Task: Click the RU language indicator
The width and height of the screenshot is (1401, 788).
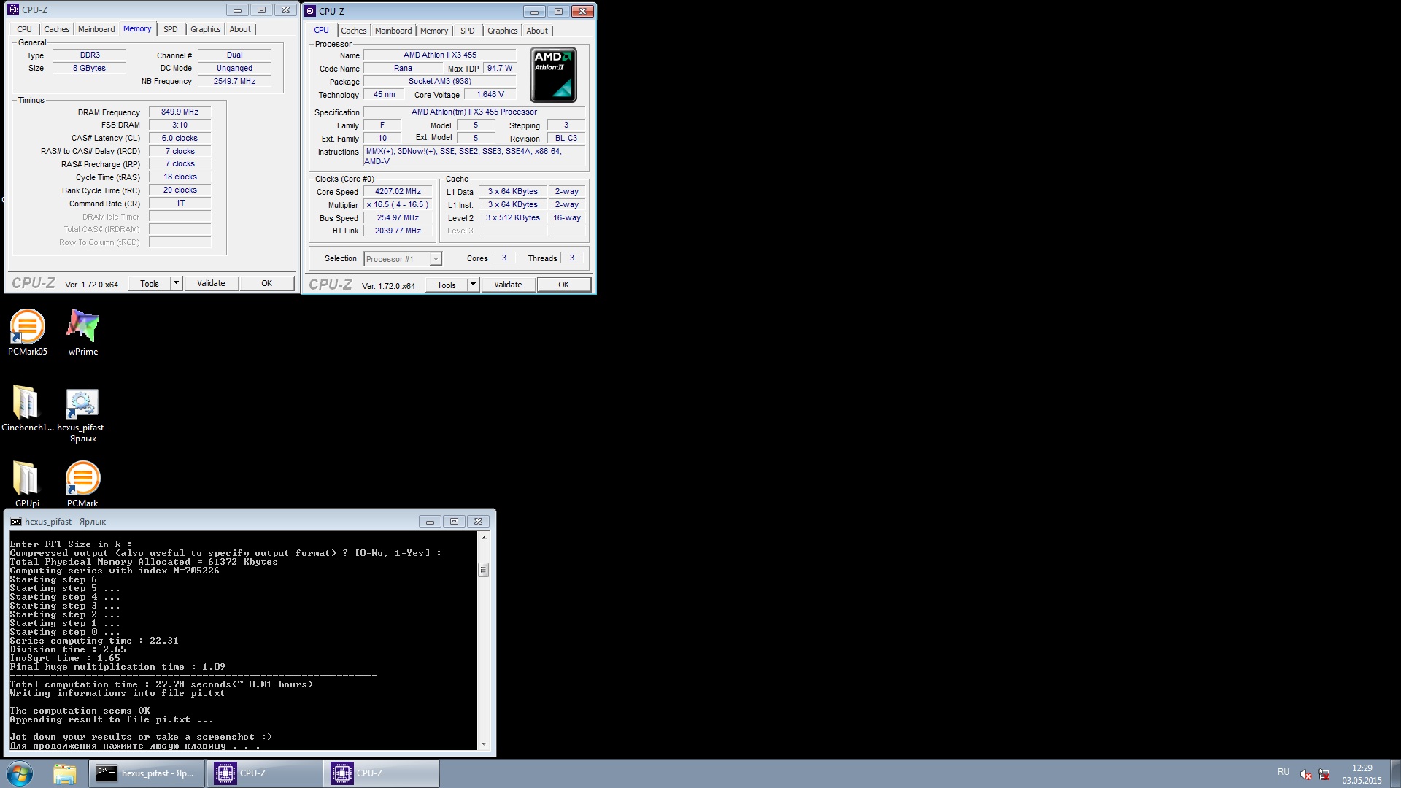Action: point(1284,772)
